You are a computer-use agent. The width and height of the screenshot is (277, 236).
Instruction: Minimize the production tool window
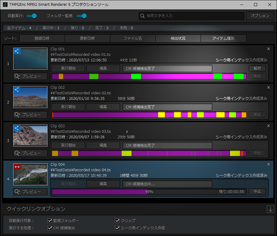click(242, 5)
